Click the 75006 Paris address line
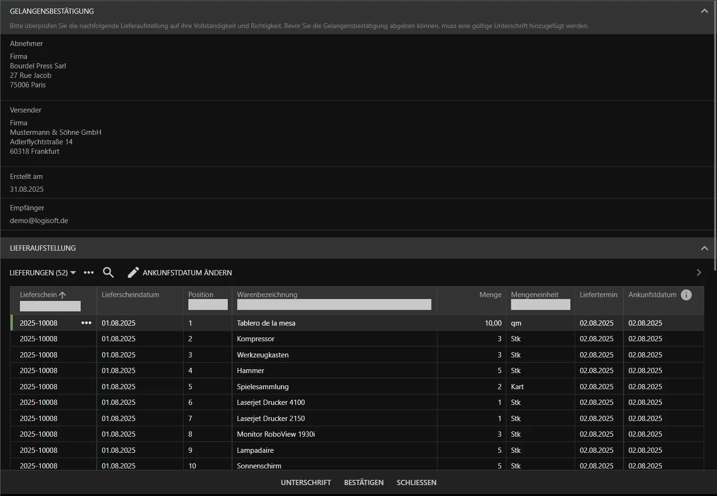This screenshot has width=717, height=496. (28, 85)
